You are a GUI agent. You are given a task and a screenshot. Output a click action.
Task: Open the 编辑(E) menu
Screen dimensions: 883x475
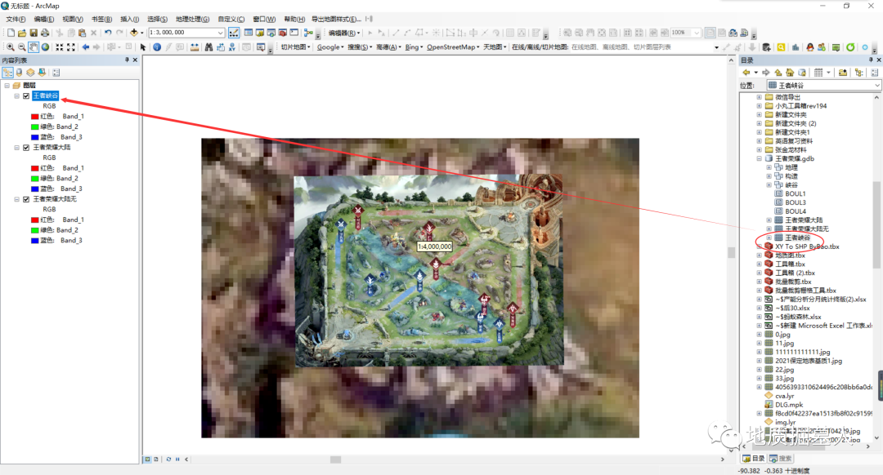pyautogui.click(x=44, y=19)
